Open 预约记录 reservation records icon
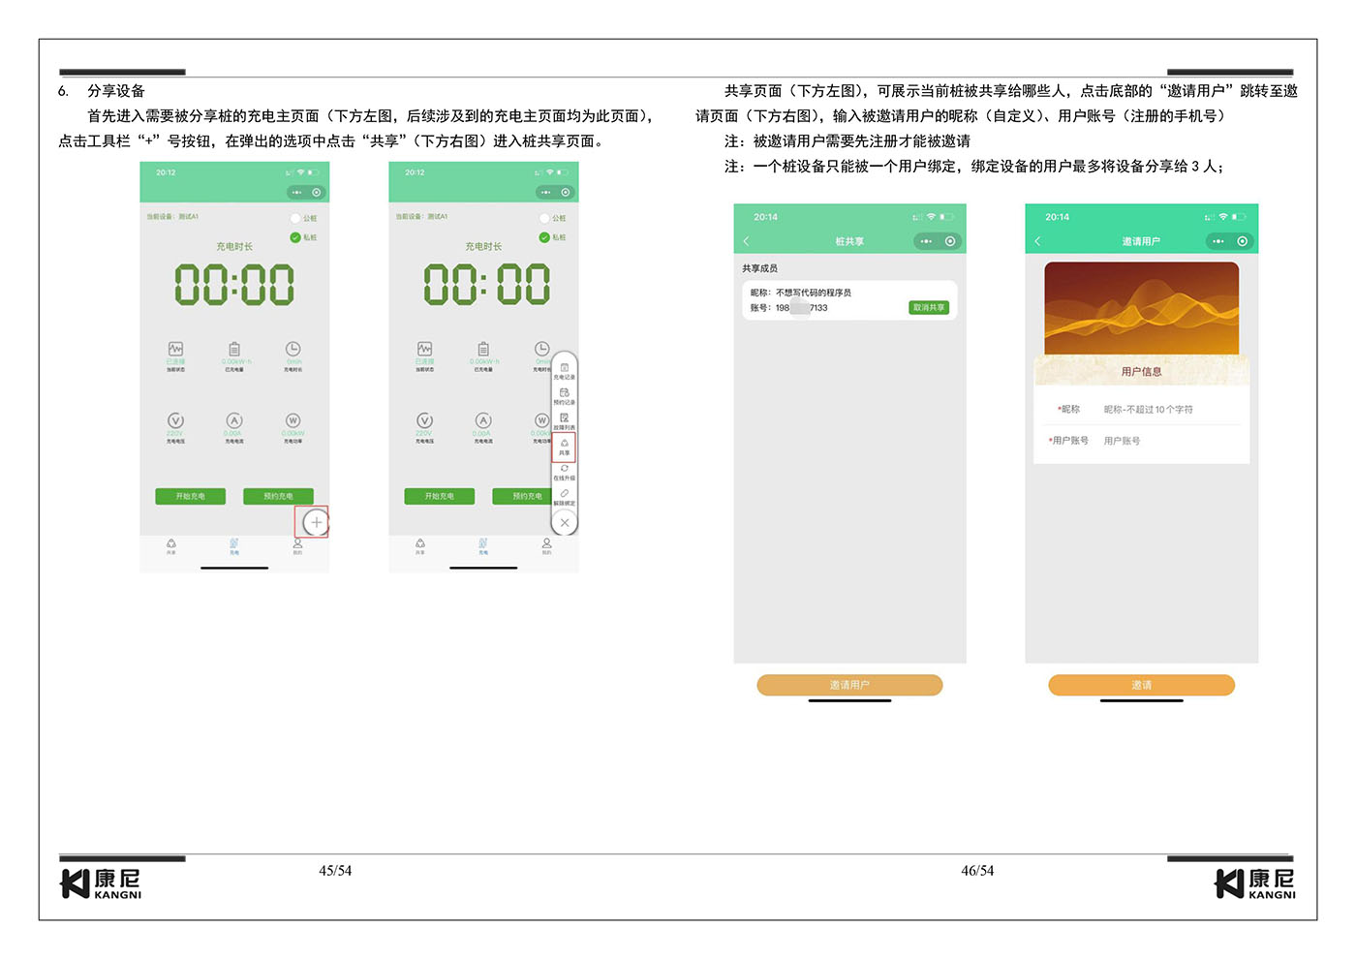Viewport: 1356px width, 959px height. [x=565, y=396]
